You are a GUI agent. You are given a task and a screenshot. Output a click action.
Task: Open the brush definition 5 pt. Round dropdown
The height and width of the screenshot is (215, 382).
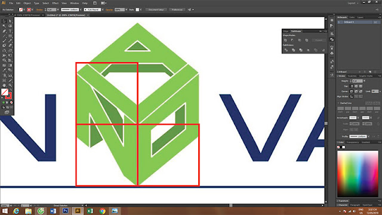pos(93,10)
